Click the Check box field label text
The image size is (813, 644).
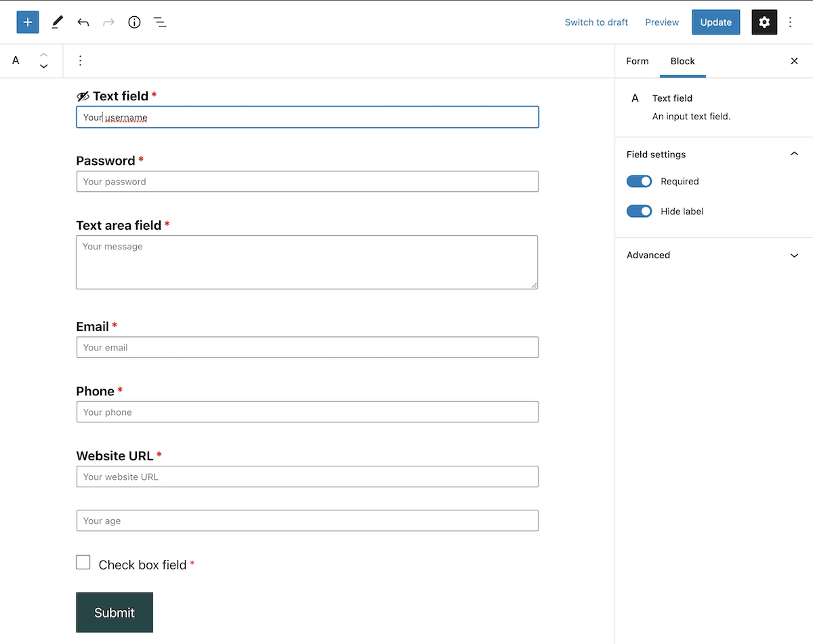142,565
